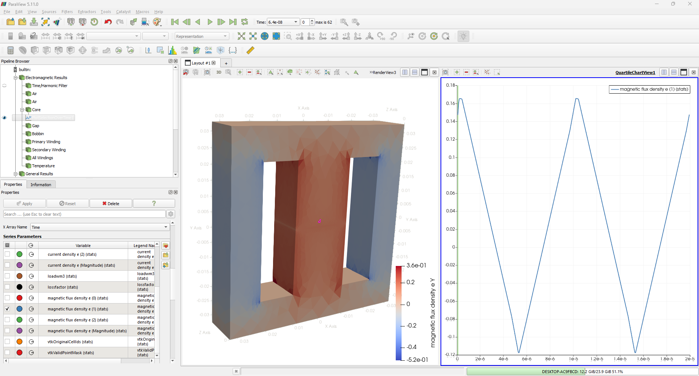Click the camera capture icon in the view toolbar
Screen dimensions: 699x376
tap(207, 72)
